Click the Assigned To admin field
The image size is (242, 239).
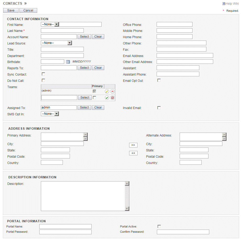click(x=59, y=107)
